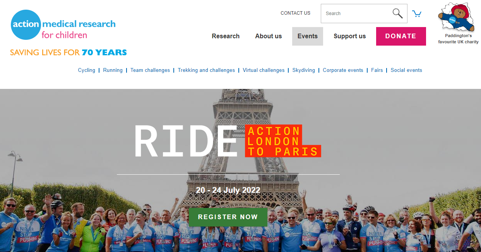Open the Research menu
This screenshot has width=481, height=252.
click(226, 36)
